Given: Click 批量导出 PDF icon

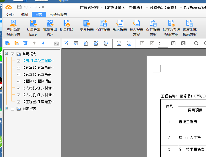Looking at the screenshot, I should tap(50, 23).
